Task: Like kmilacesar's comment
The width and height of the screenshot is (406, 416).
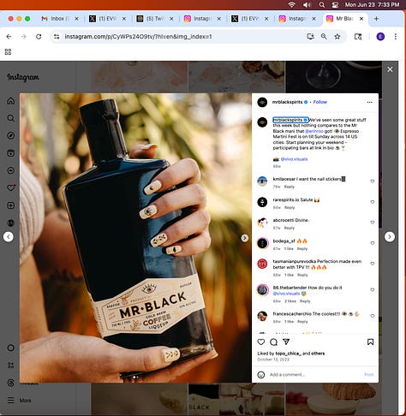Action: [373, 181]
